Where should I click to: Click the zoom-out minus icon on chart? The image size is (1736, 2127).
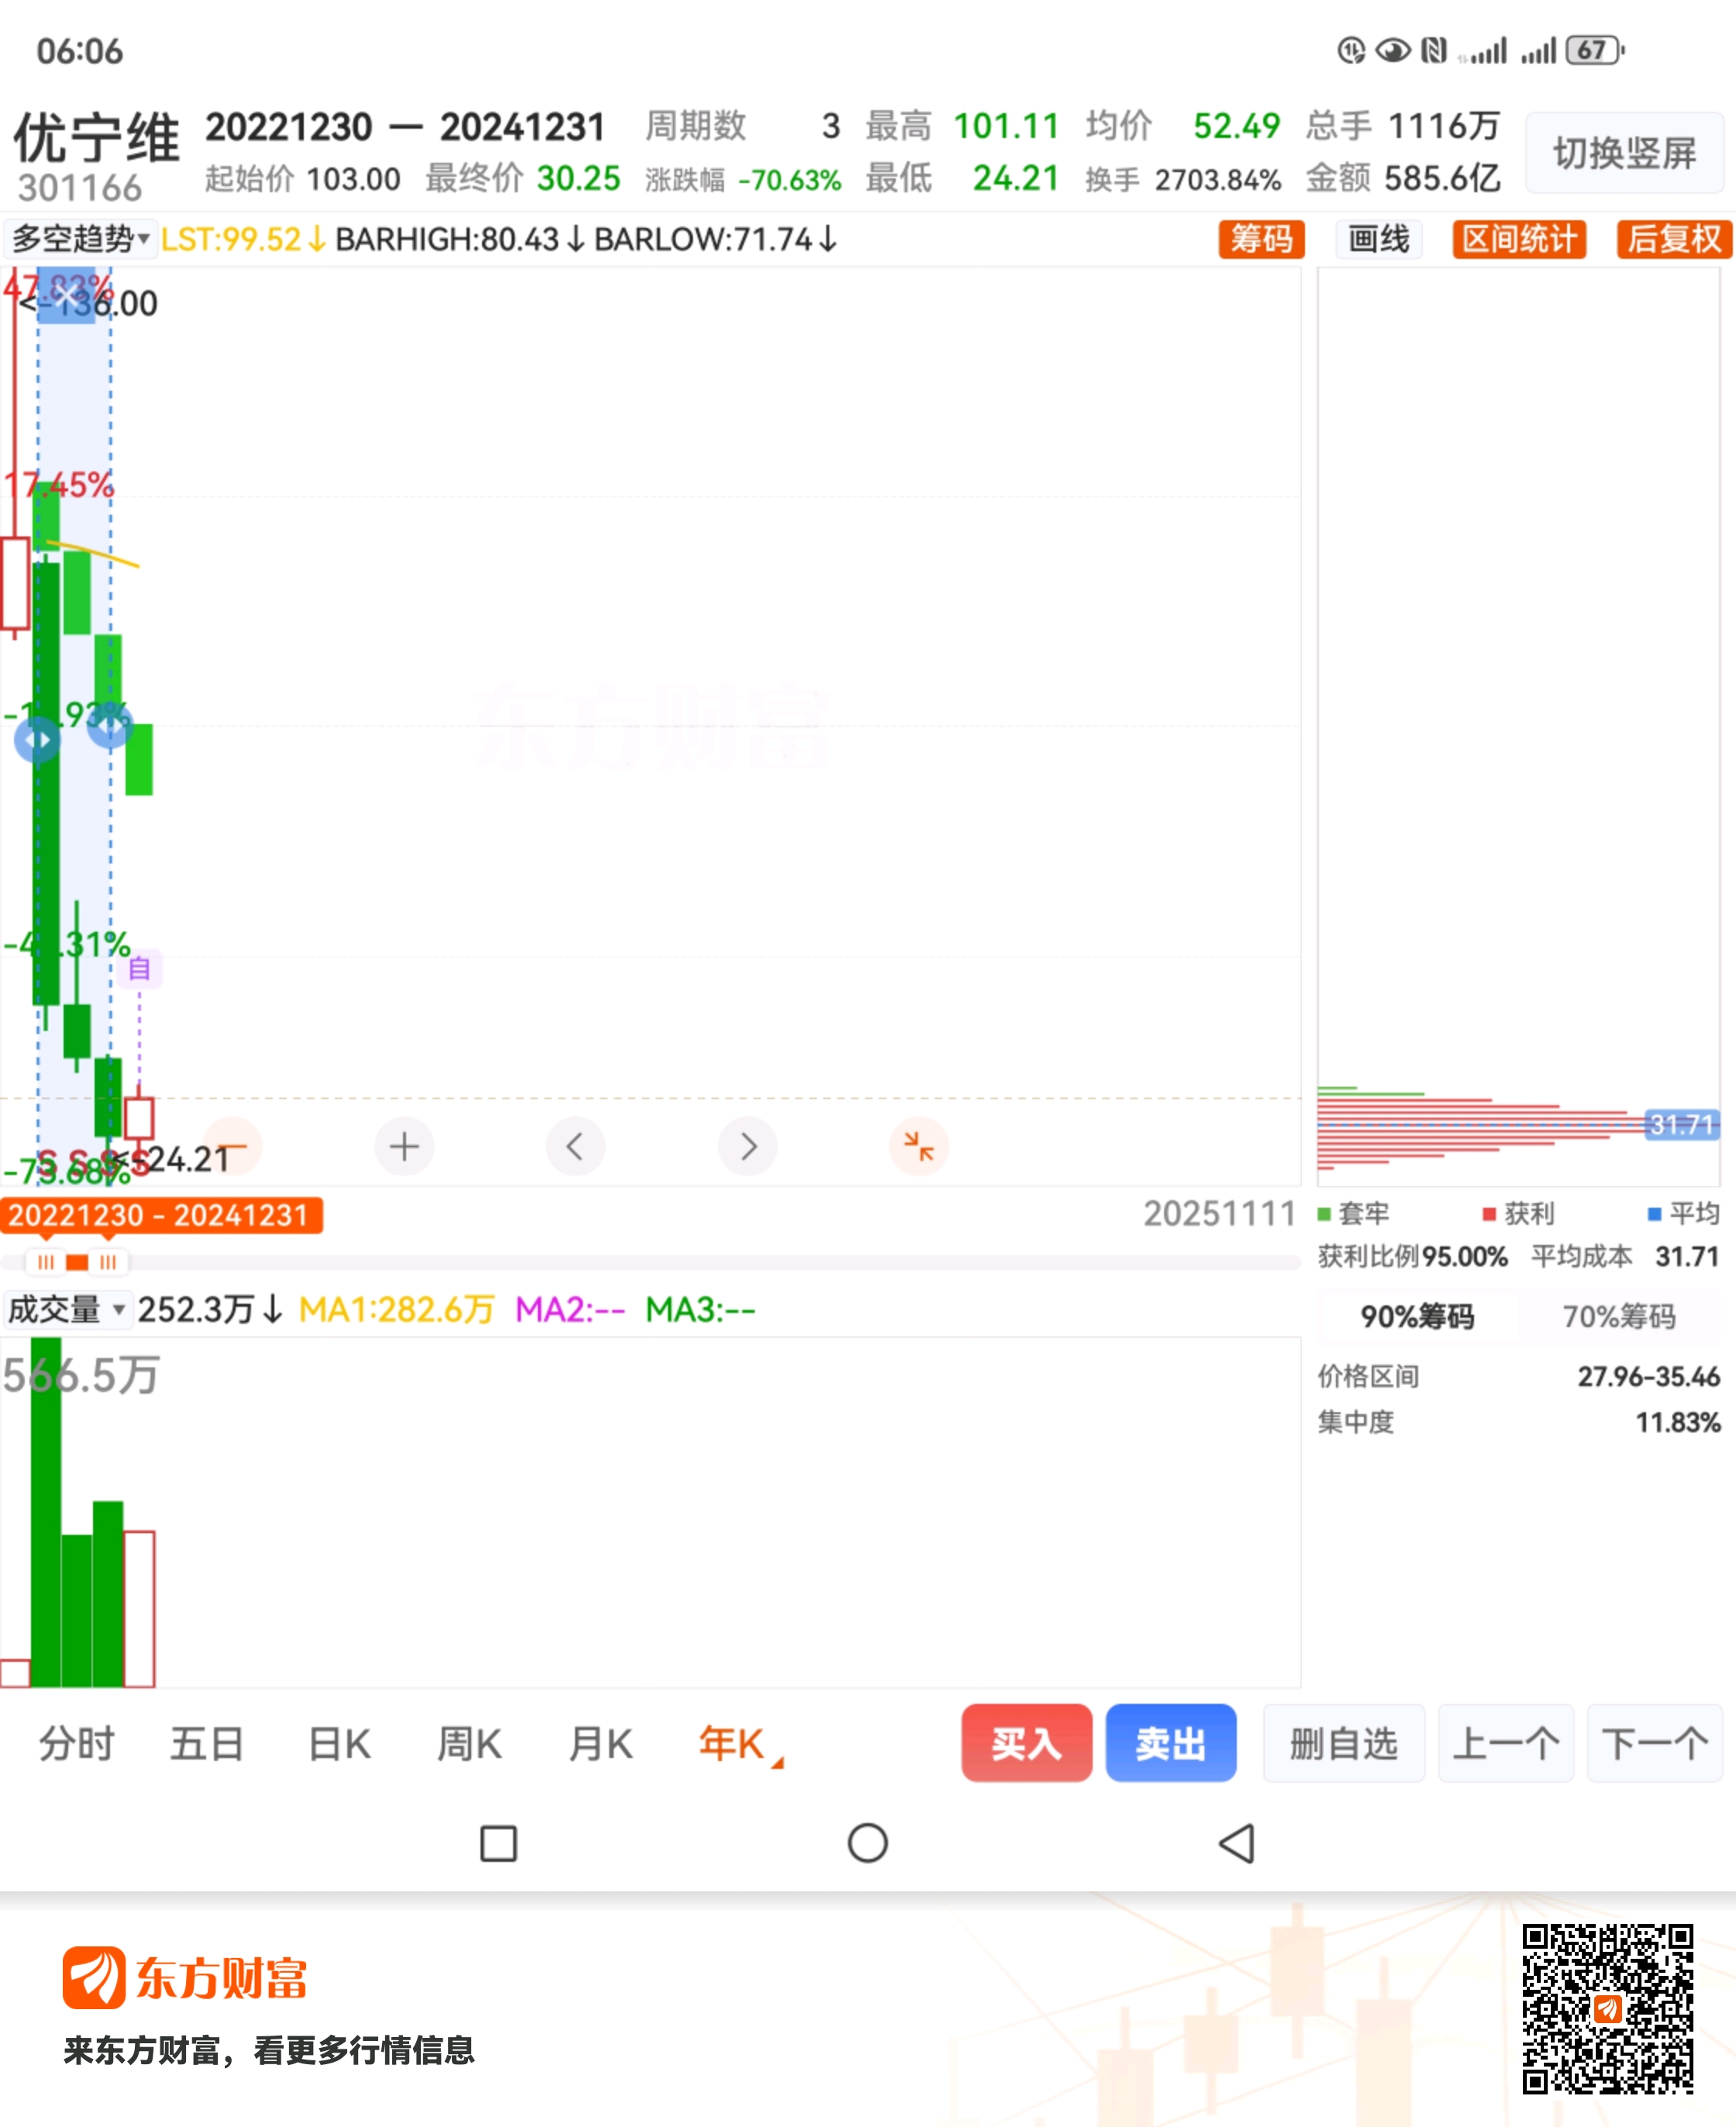pos(233,1146)
